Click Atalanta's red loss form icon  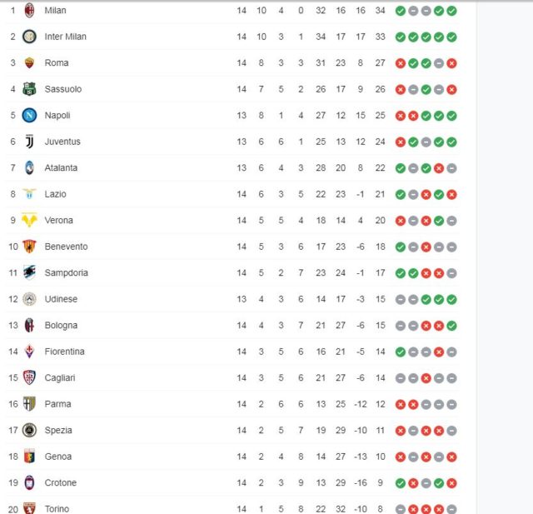(439, 167)
